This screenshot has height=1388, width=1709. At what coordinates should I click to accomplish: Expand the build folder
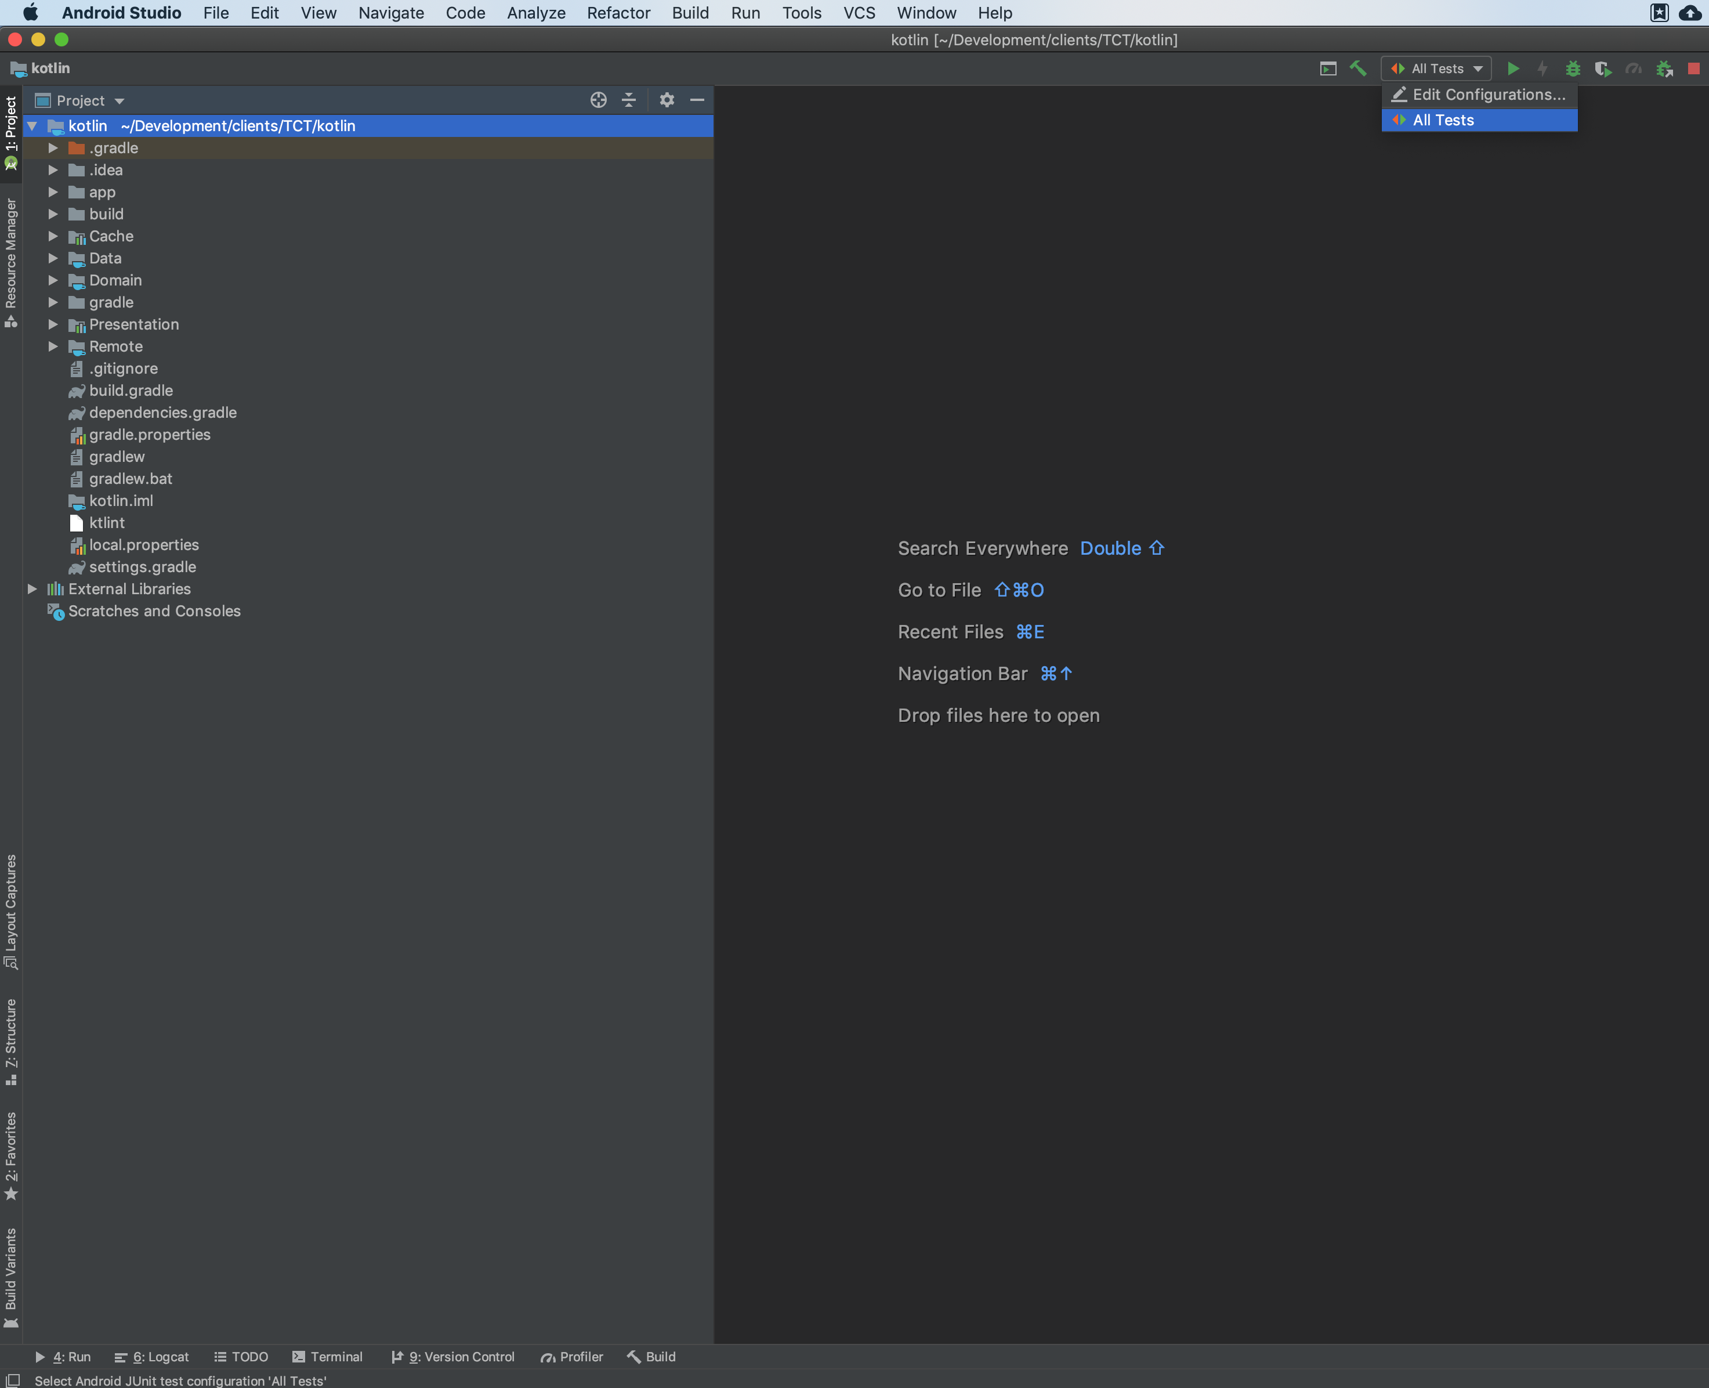pyautogui.click(x=53, y=214)
